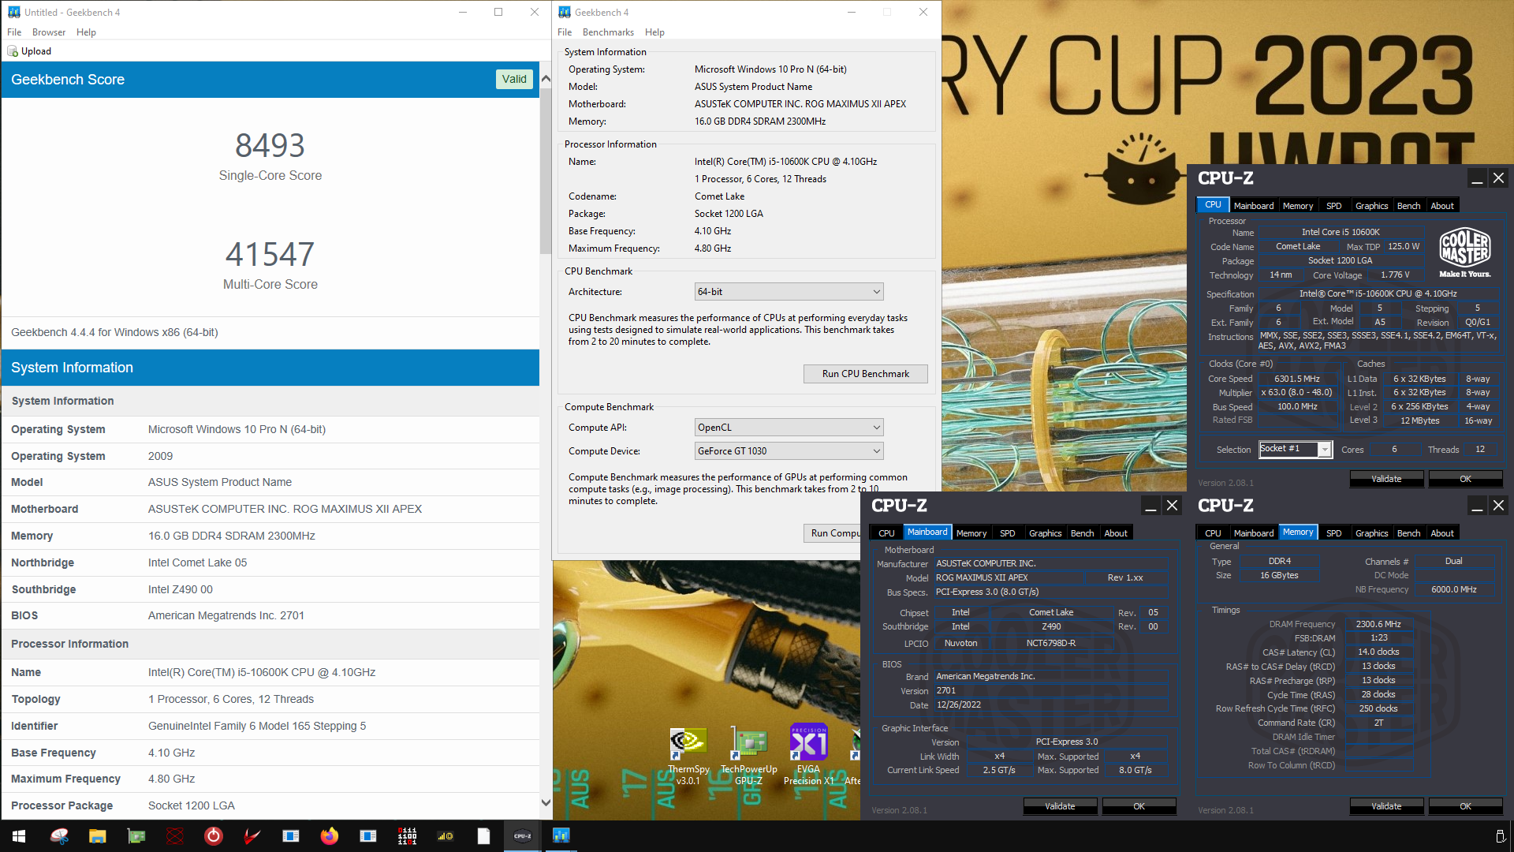Click the 8493 single-core score
Screen dimensions: 1514x852
[270, 145]
